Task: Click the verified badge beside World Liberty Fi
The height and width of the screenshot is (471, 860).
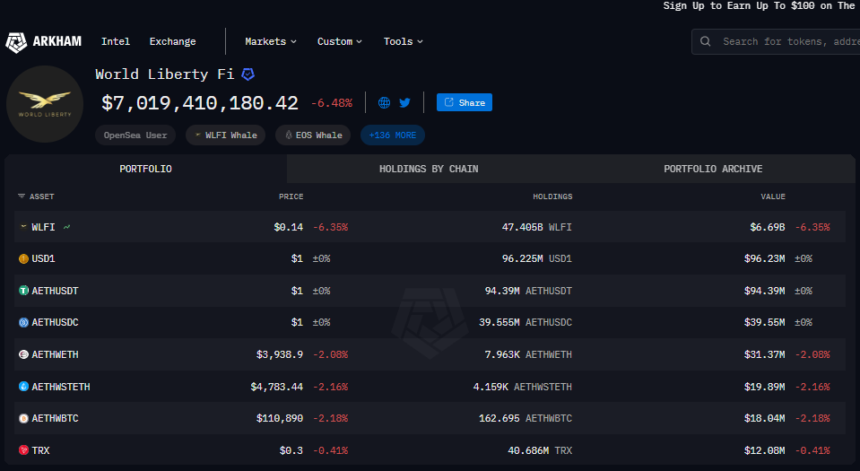Action: click(x=248, y=74)
